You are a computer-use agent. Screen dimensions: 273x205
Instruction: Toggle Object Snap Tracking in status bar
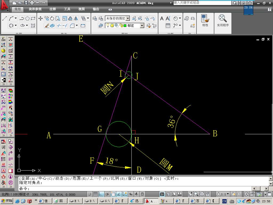(119, 194)
